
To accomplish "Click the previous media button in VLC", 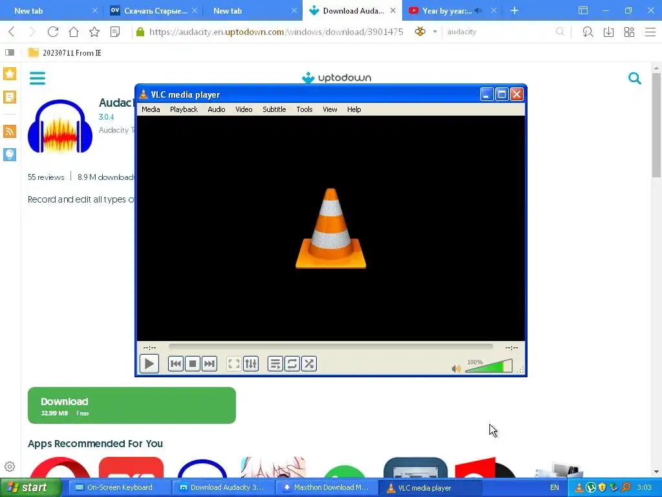I will (176, 364).
